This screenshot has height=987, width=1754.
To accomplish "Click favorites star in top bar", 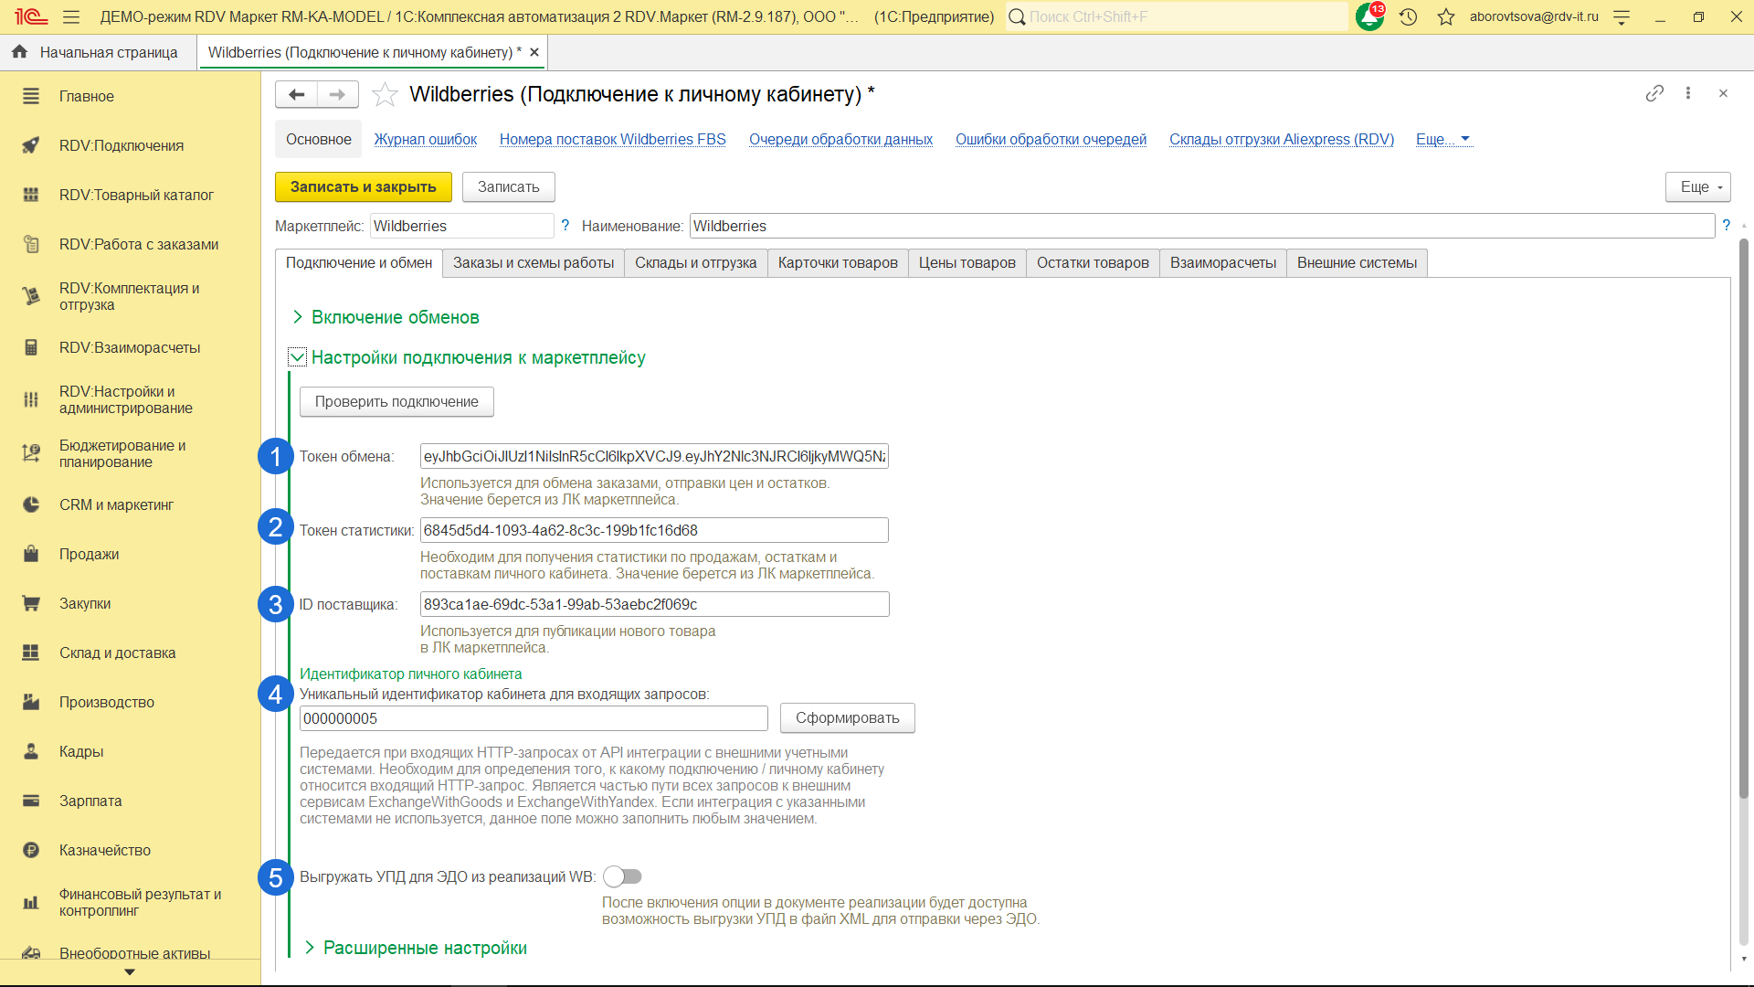I will coord(1445,16).
